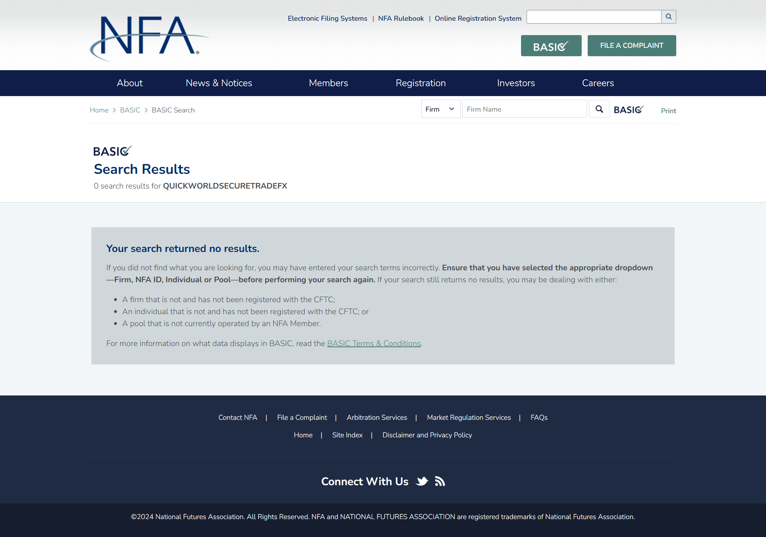Go to Home breadcrumb
Image resolution: width=766 pixels, height=537 pixels.
pos(99,110)
